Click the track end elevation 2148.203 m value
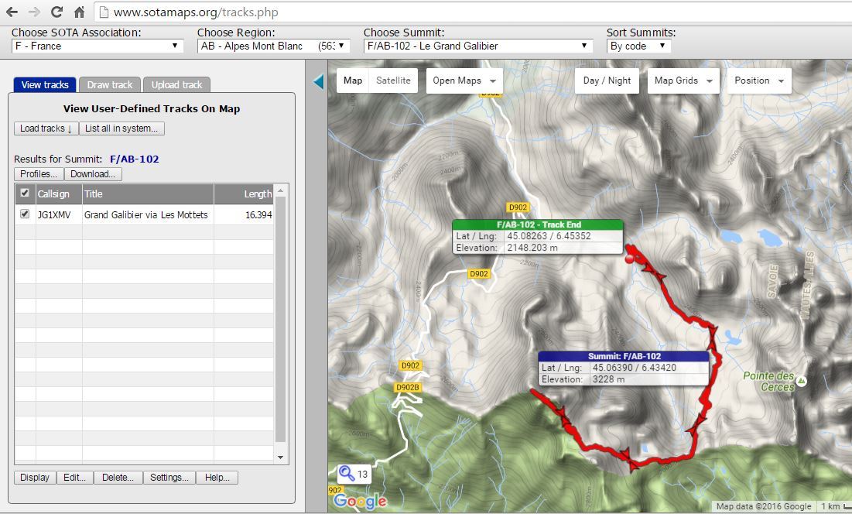This screenshot has height=514, width=852. pyautogui.click(x=532, y=248)
